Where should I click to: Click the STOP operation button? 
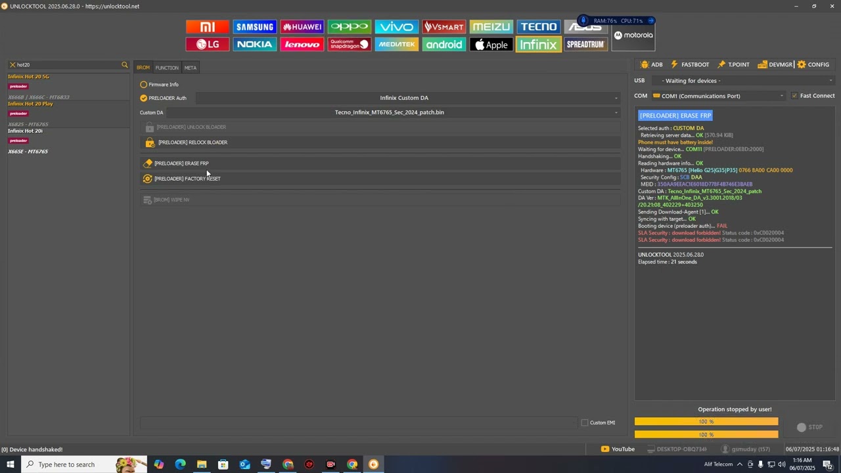click(x=809, y=427)
